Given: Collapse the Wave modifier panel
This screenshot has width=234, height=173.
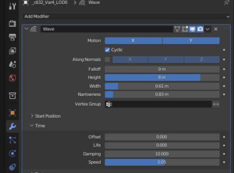Looking at the screenshot, I should [x=27, y=29].
